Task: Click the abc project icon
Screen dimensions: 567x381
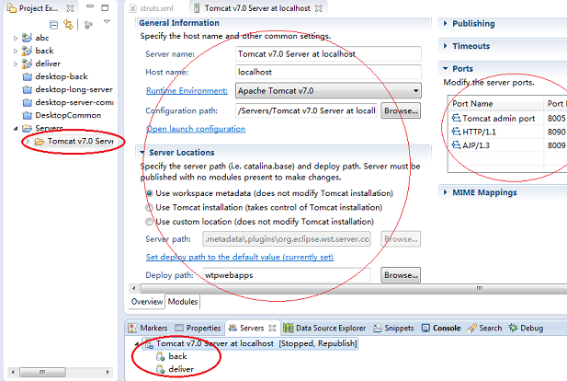Action: 27,38
